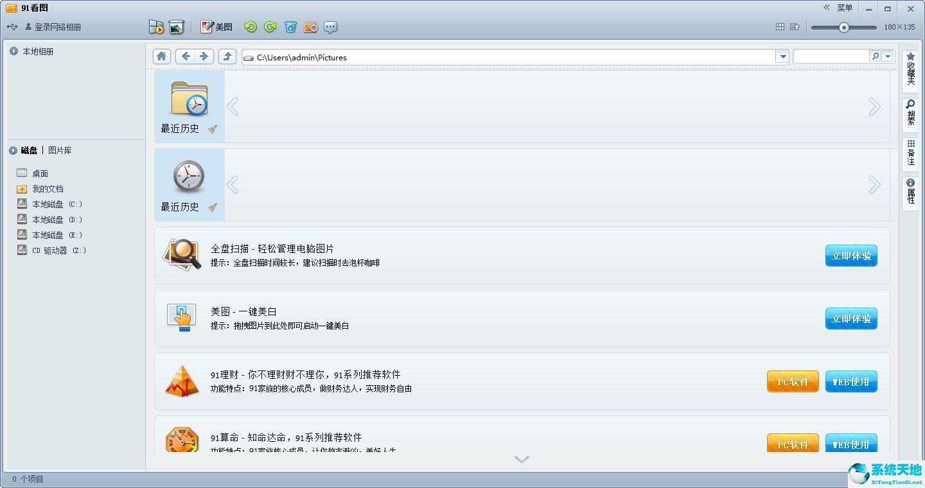Screen dimensions: 925x488
Task: Click the speech bubble feedback icon
Action: pos(331,27)
